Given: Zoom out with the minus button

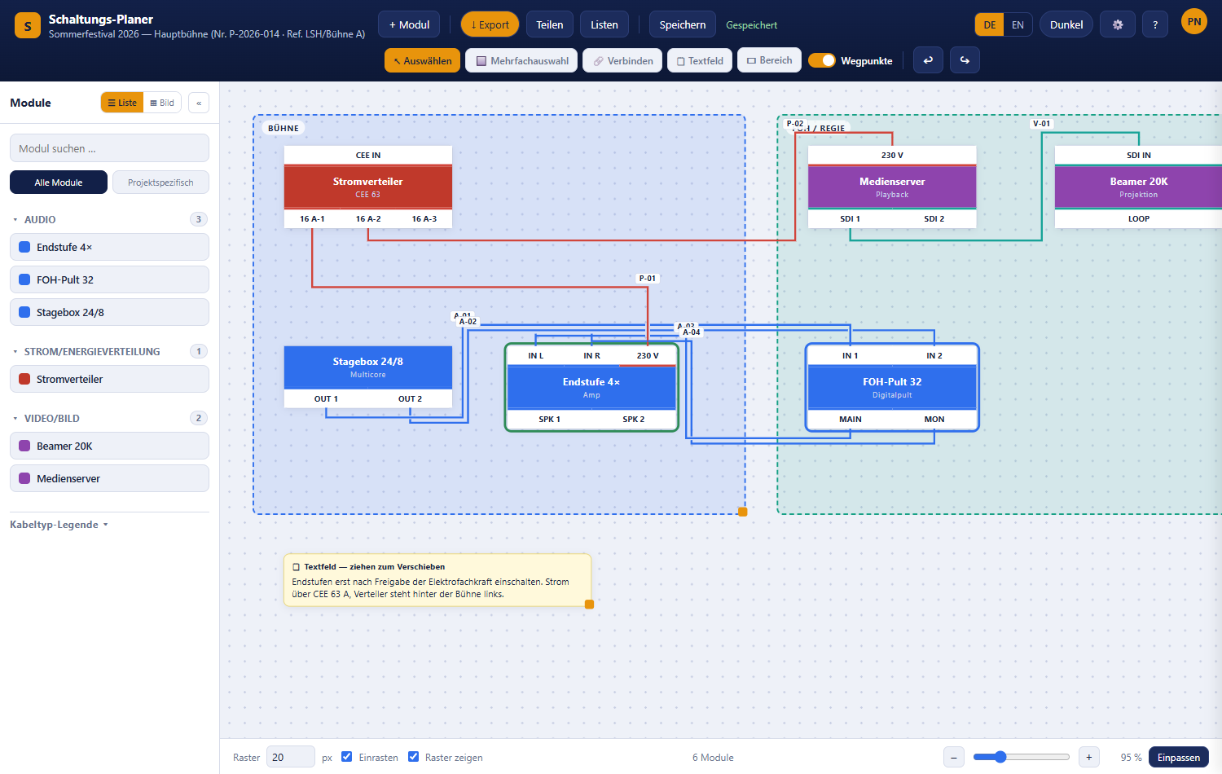Looking at the screenshot, I should click(955, 757).
